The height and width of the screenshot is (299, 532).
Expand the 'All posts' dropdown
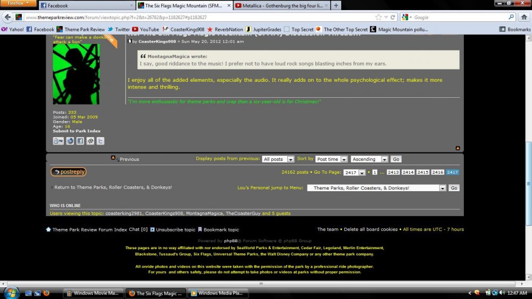tap(278, 159)
